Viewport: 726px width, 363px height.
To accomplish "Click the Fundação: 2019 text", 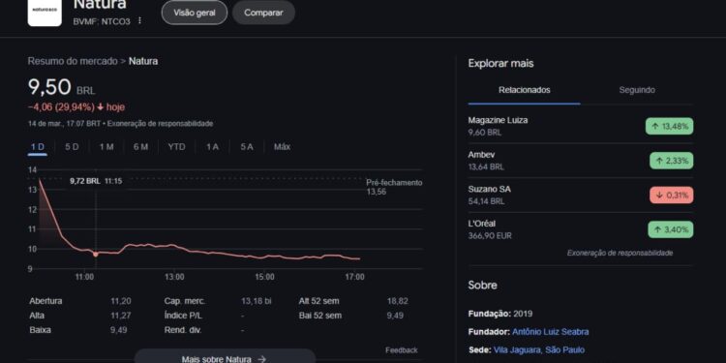I will click(500, 314).
